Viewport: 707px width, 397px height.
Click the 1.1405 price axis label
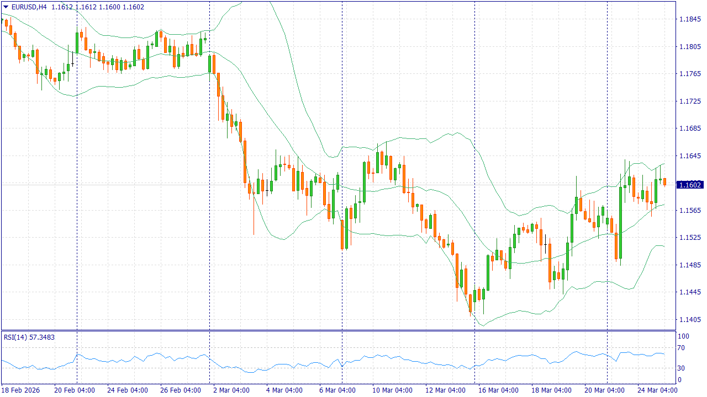click(x=690, y=320)
